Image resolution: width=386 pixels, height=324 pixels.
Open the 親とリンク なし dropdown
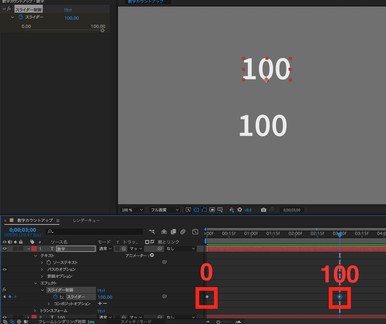point(181,248)
